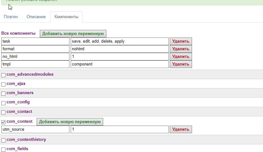Viewport: 263px width, 152px height.
Task: Add new variable to com_content
Action: point(70,121)
